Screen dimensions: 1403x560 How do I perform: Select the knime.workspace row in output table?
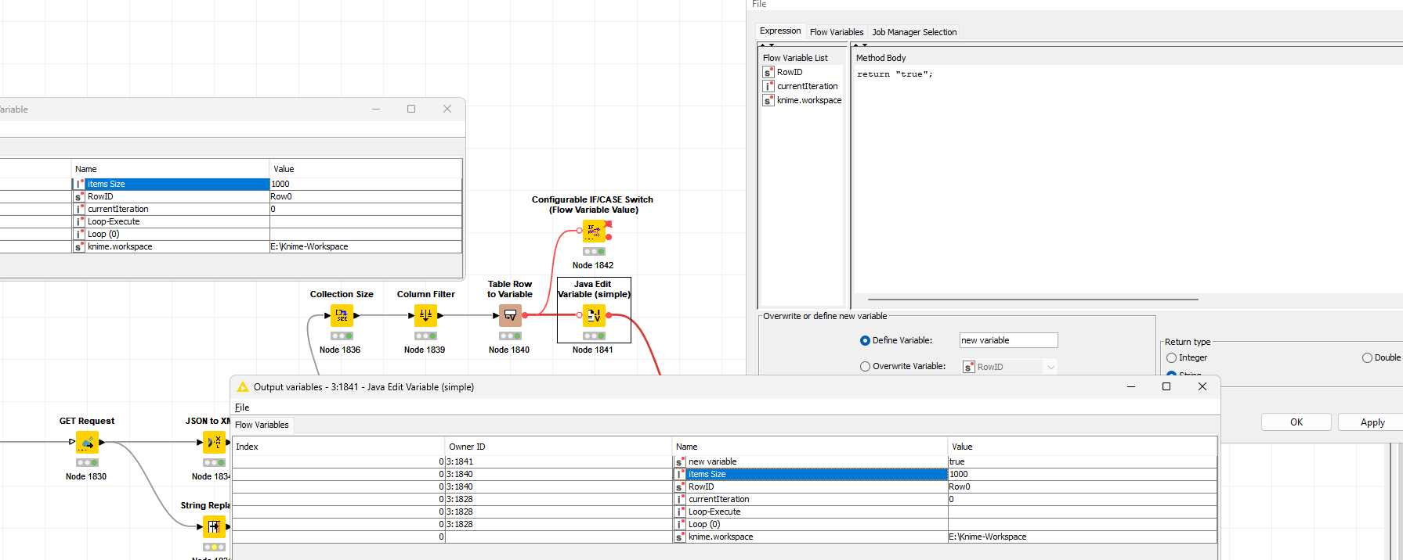coord(725,537)
